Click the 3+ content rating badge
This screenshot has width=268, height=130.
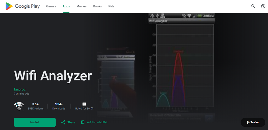click(84, 104)
